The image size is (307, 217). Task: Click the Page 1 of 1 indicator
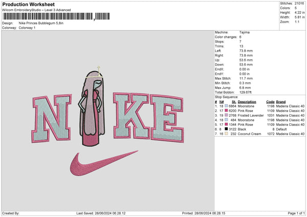click(296, 213)
